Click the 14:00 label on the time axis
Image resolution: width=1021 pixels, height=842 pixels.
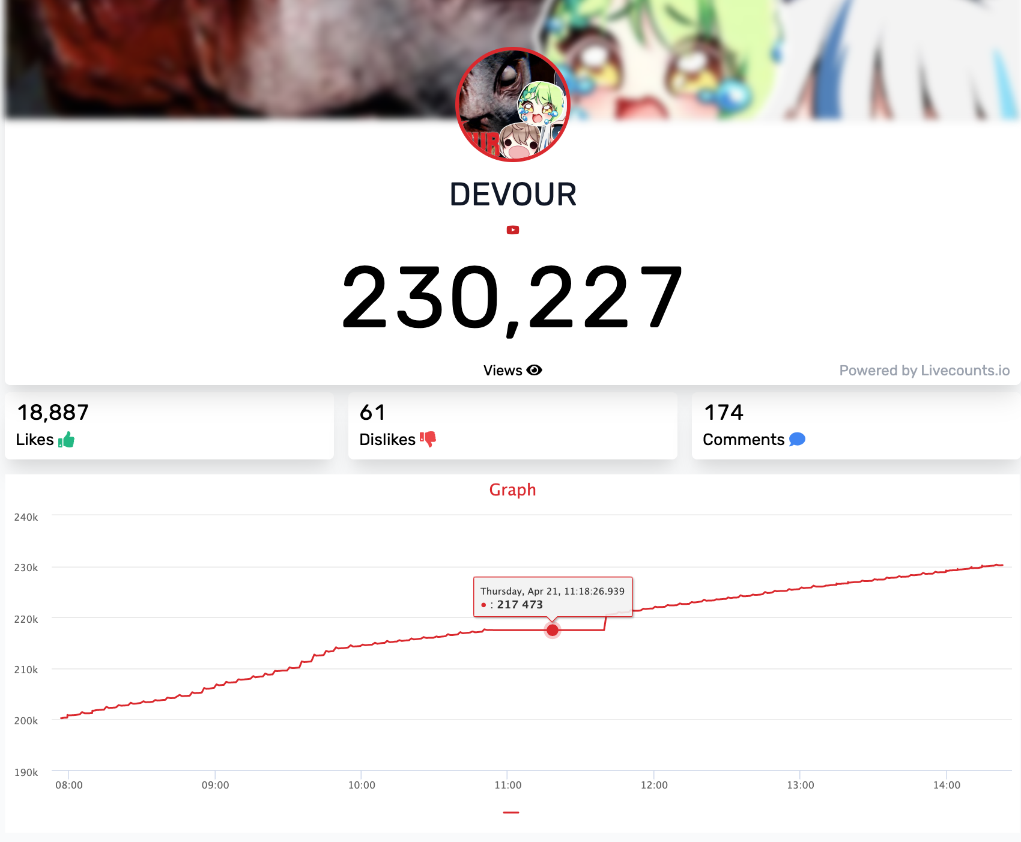pyautogui.click(x=947, y=785)
